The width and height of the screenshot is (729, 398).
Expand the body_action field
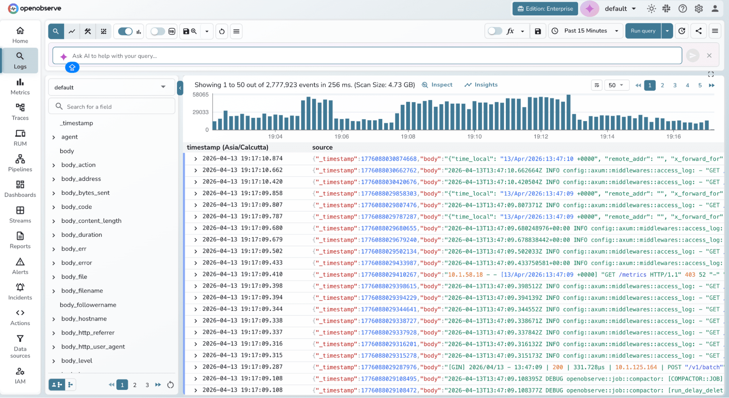click(x=54, y=165)
